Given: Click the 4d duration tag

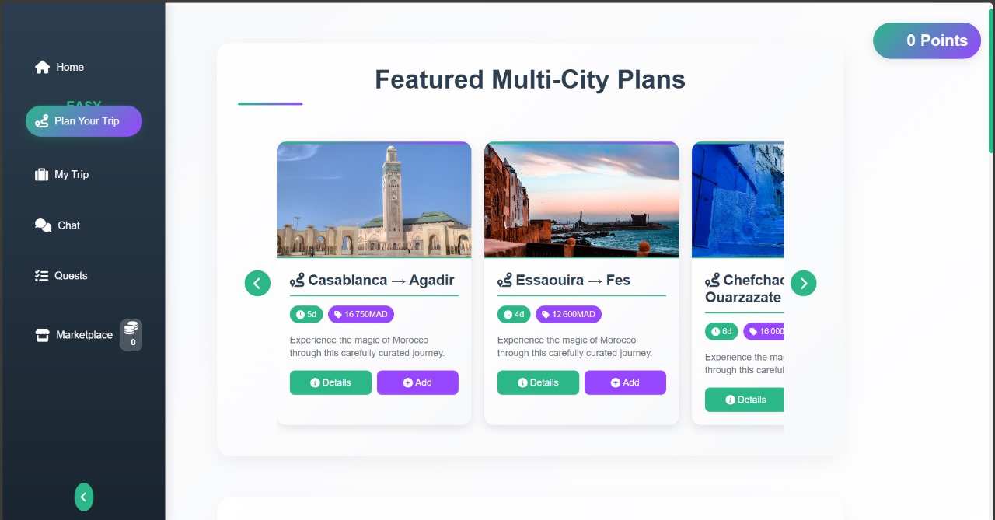Looking at the screenshot, I should tap(514, 315).
